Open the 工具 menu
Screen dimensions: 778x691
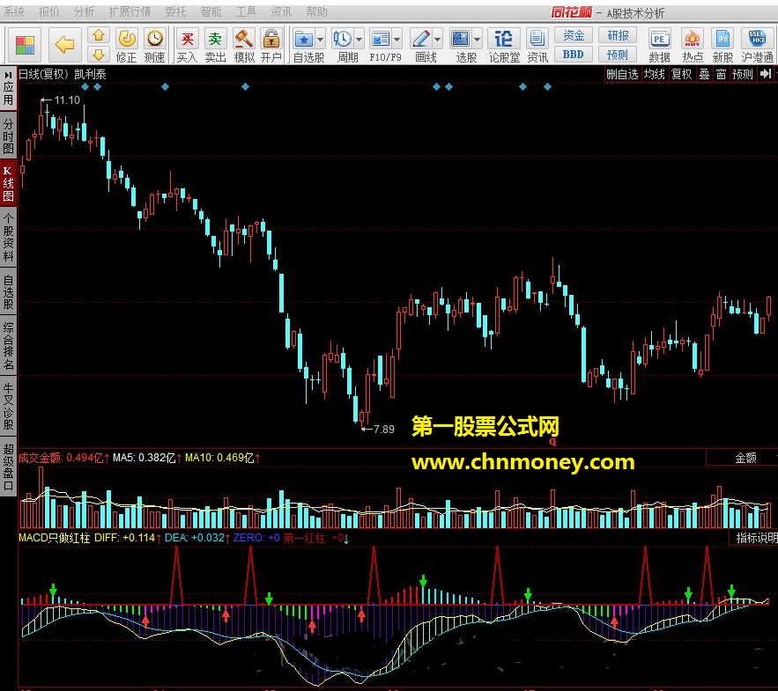click(x=246, y=11)
